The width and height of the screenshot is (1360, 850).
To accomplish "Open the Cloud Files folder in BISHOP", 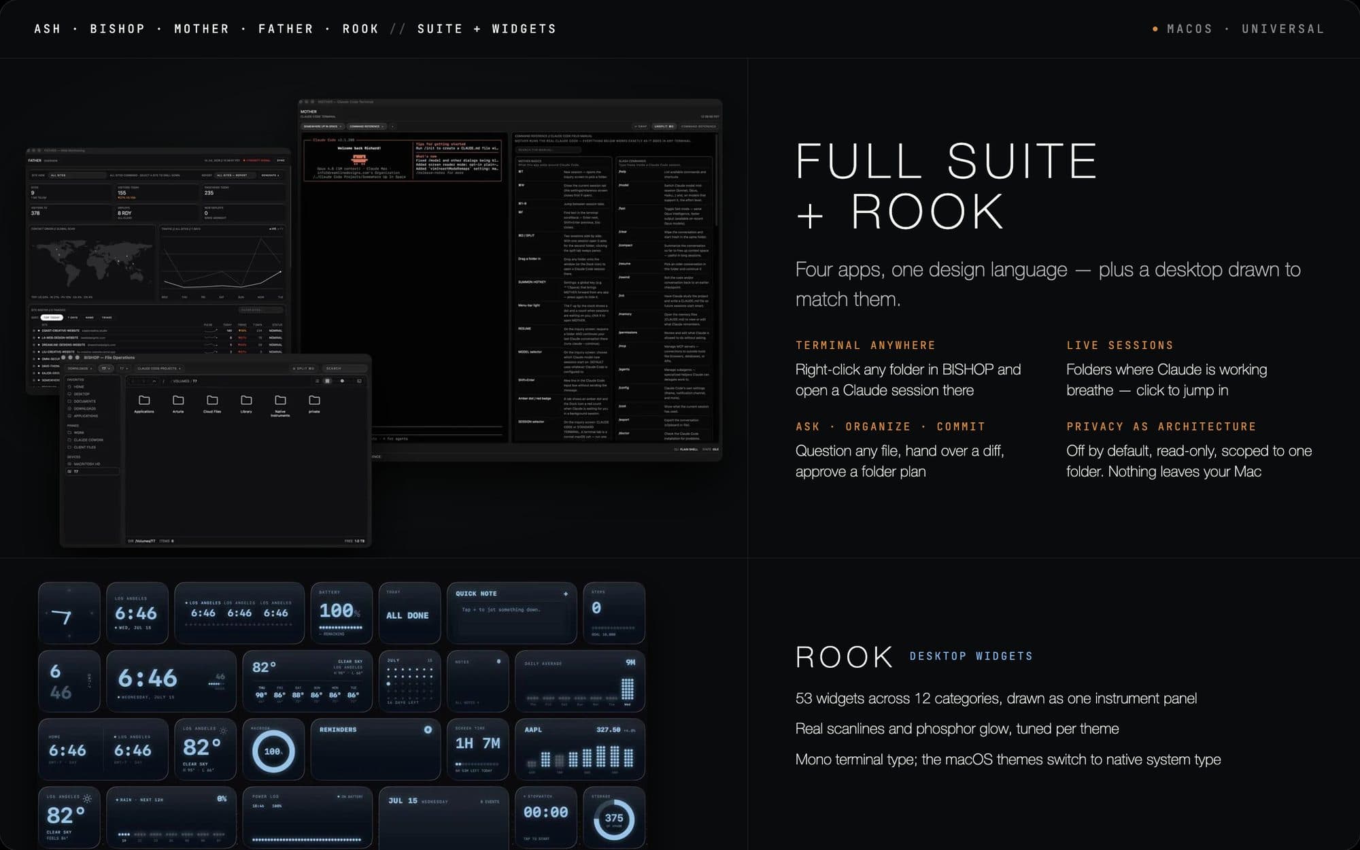I will point(212,403).
